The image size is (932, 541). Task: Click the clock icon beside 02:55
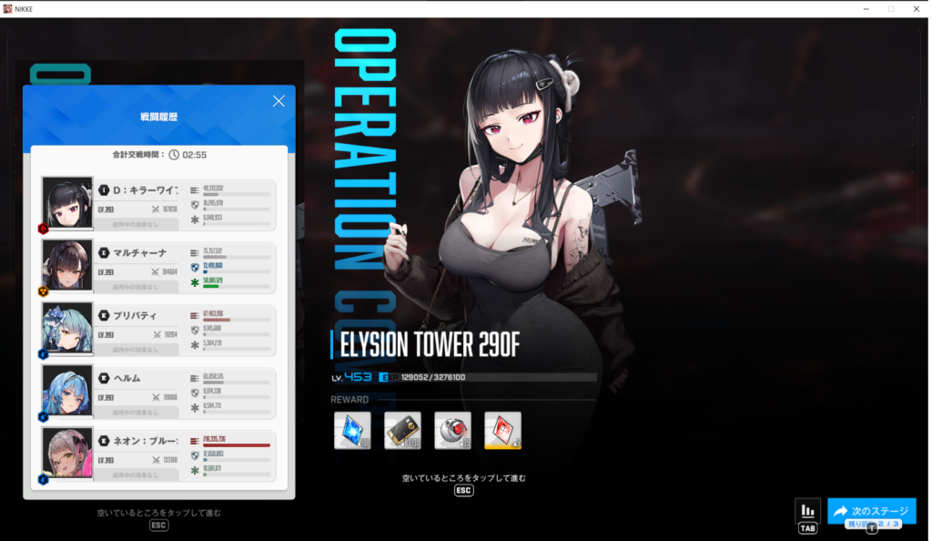click(174, 155)
